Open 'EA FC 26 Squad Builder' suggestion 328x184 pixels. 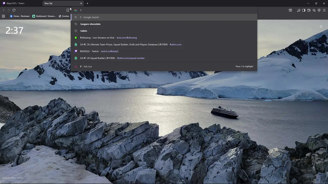164,58
